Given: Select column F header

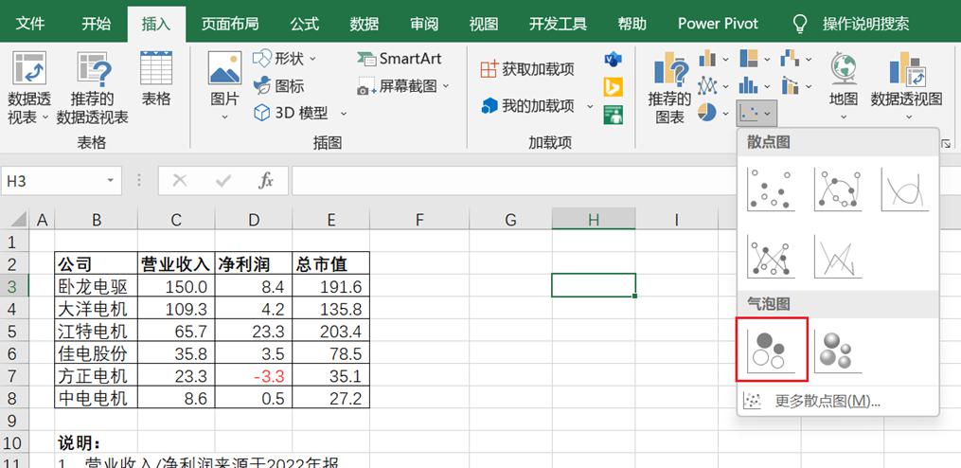Looking at the screenshot, I should [x=419, y=220].
